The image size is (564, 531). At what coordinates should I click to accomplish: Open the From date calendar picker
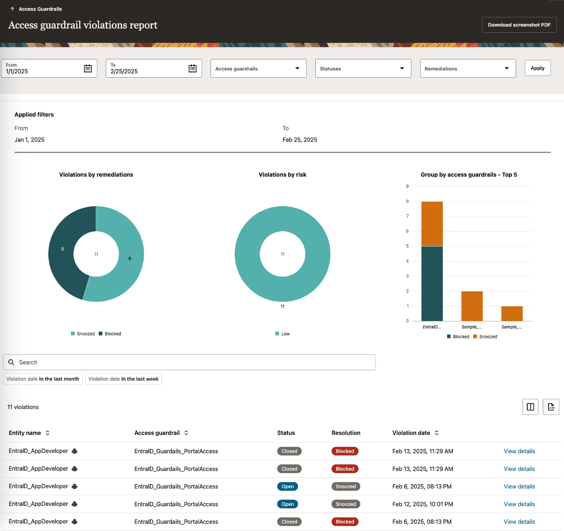click(88, 68)
